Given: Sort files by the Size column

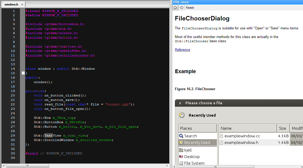Looking at the screenshot, I should pos(283,128).
